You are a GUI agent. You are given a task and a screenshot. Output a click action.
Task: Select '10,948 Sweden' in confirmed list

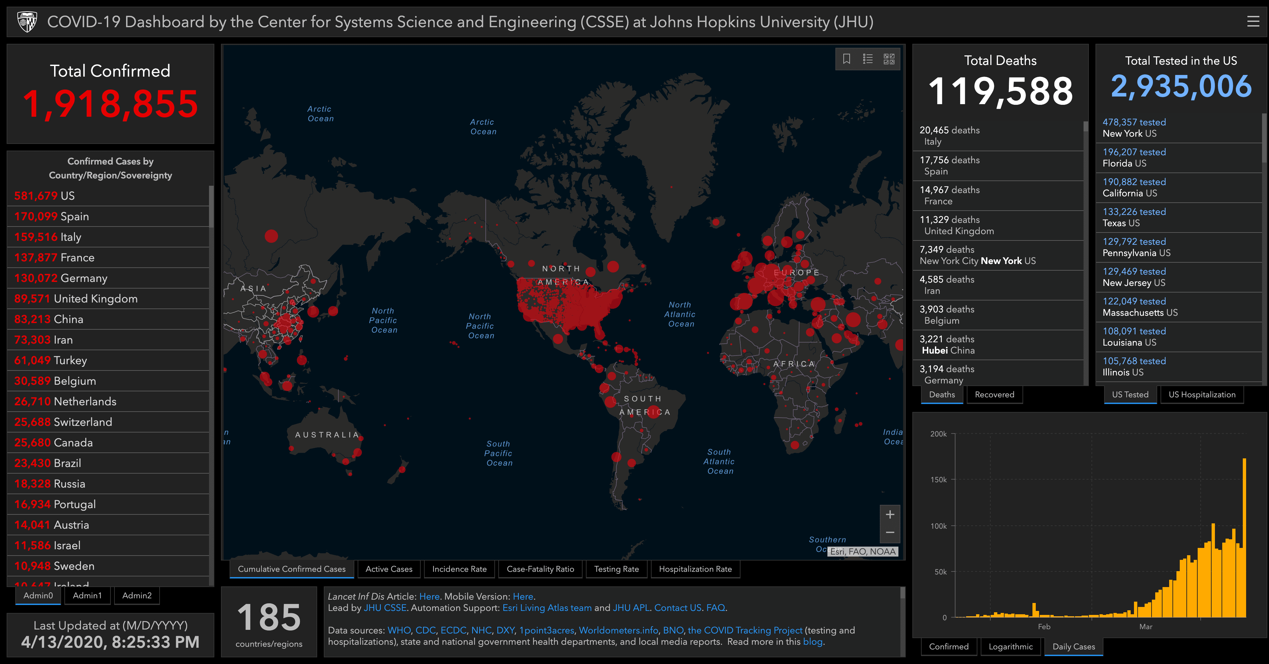pyautogui.click(x=108, y=566)
